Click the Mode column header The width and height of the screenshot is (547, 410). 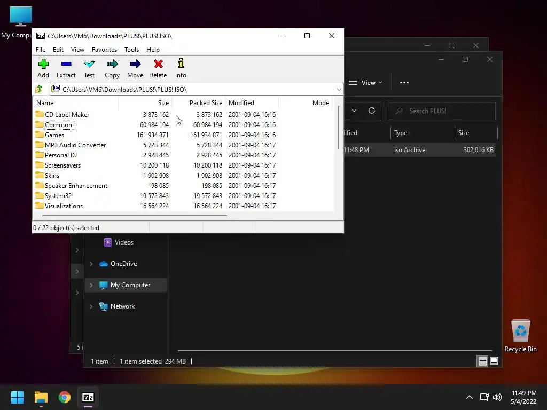tap(305, 103)
